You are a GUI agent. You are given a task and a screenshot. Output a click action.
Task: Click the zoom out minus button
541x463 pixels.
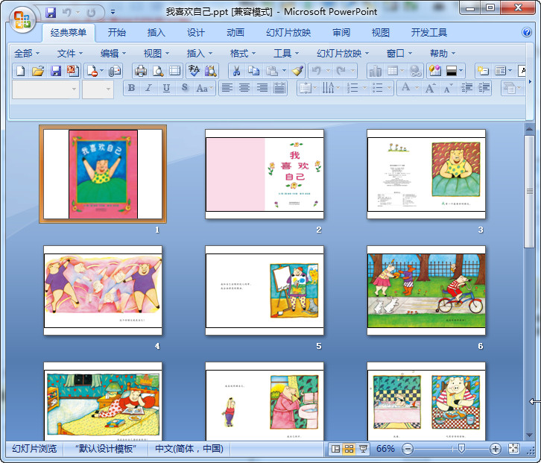408,449
